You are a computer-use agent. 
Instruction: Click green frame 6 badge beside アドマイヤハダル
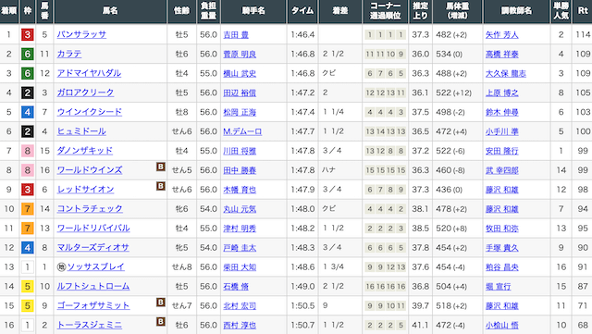pyautogui.click(x=27, y=73)
